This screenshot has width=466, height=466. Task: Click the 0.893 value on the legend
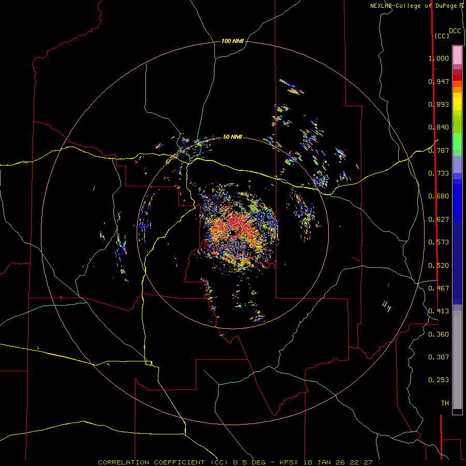(x=439, y=104)
